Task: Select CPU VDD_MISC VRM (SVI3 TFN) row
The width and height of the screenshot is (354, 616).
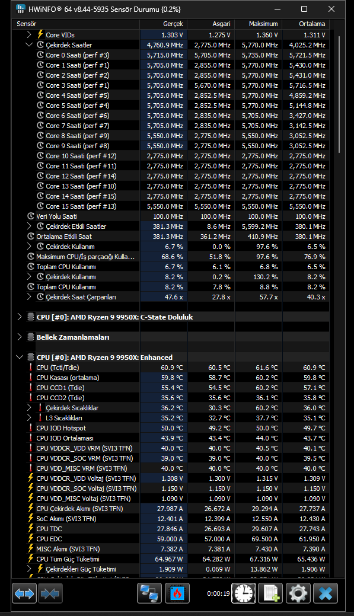Action: 171,468
